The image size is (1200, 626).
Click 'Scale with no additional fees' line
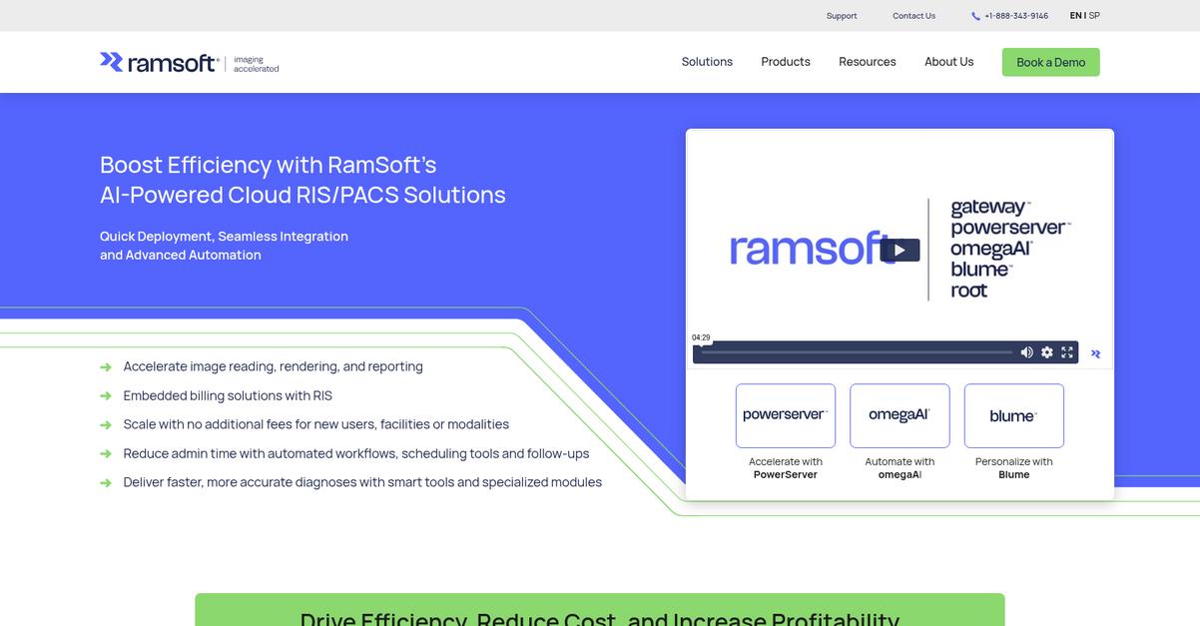coord(316,424)
